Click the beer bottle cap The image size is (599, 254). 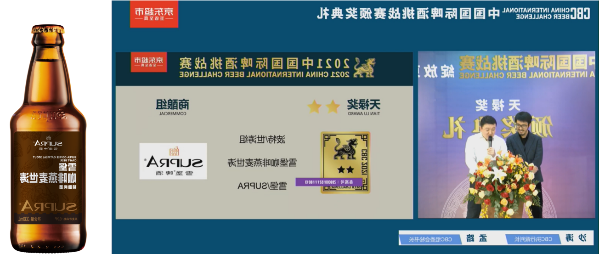coord(48,29)
